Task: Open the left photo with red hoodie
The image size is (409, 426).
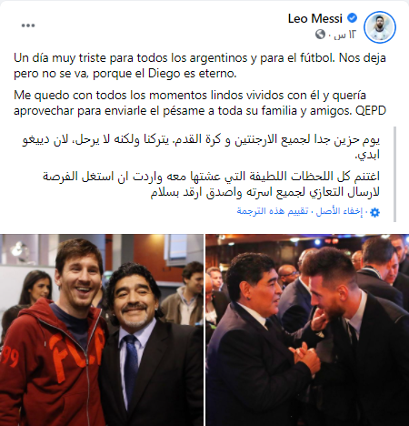Action: [x=102, y=330]
